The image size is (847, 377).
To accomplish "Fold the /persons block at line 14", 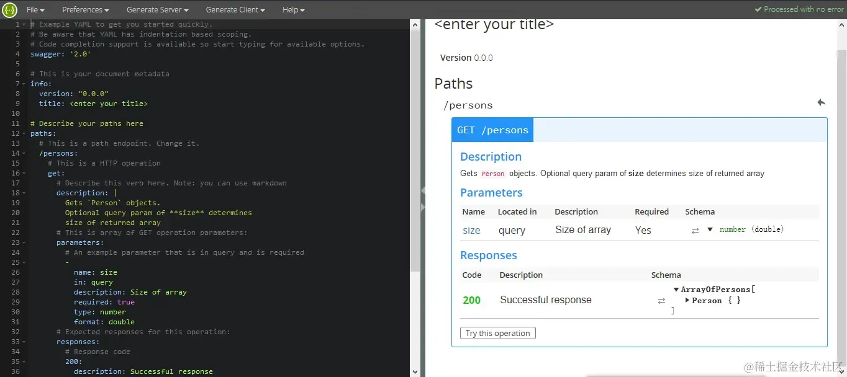I will coord(24,153).
